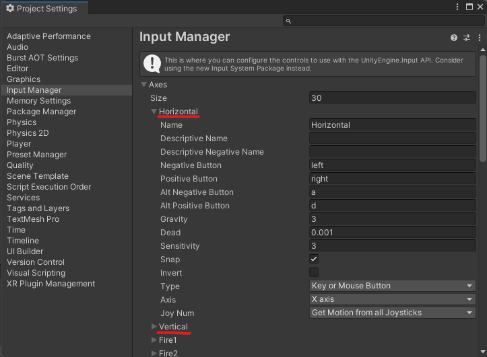The image size is (487, 357).
Task: Open Physics 2D settings category
Action: point(28,133)
